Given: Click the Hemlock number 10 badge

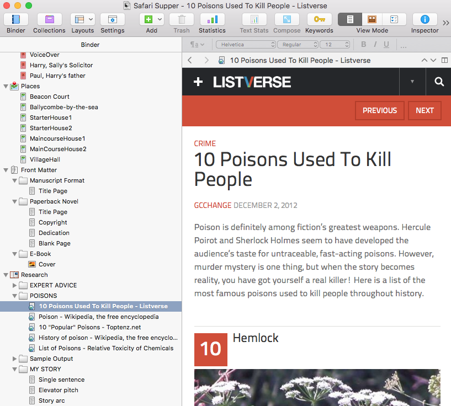Looking at the screenshot, I should tap(211, 349).
